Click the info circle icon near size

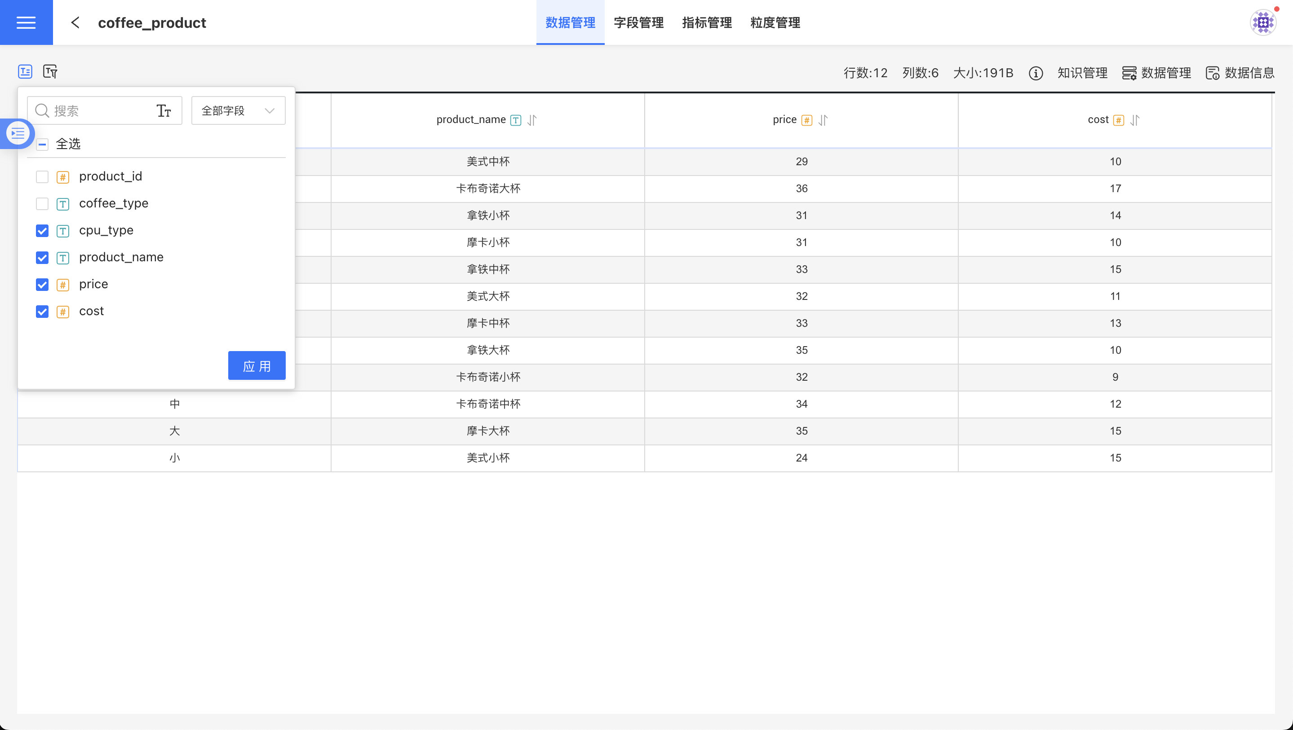[1036, 73]
